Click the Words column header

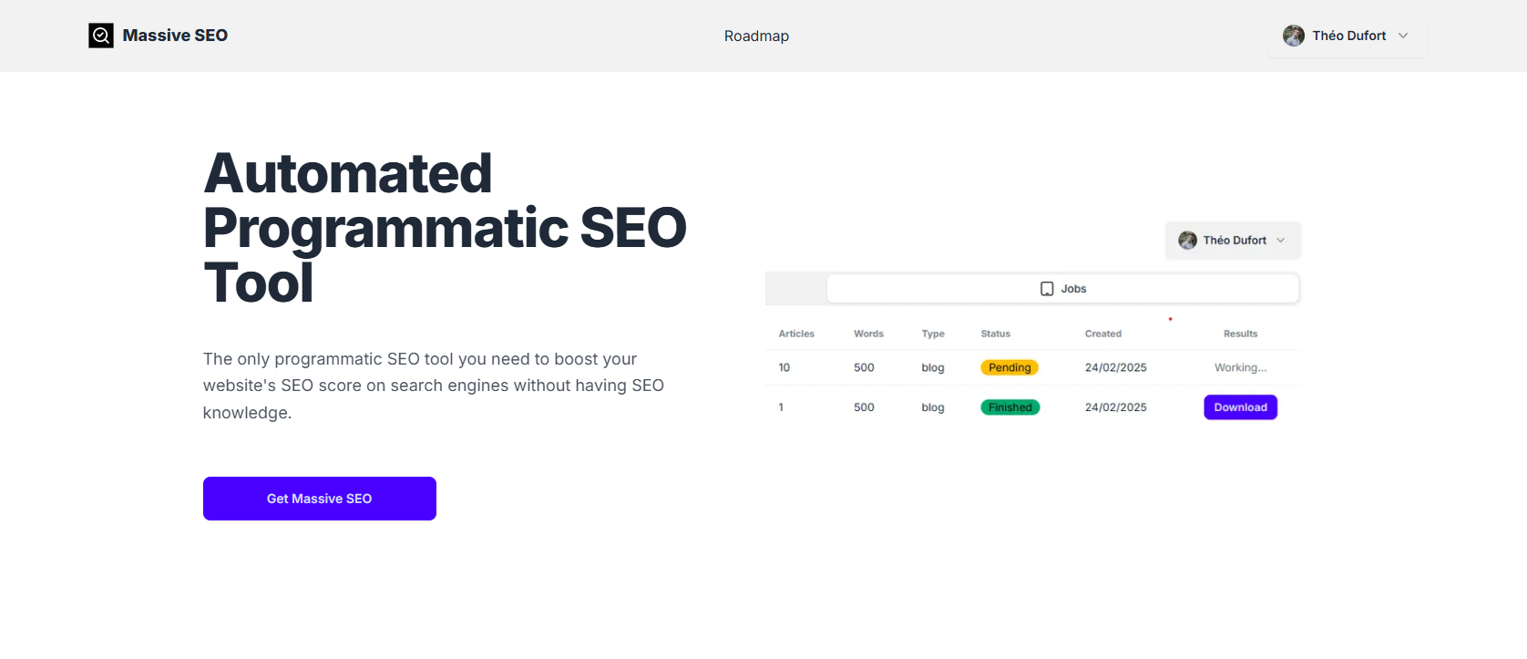(868, 334)
